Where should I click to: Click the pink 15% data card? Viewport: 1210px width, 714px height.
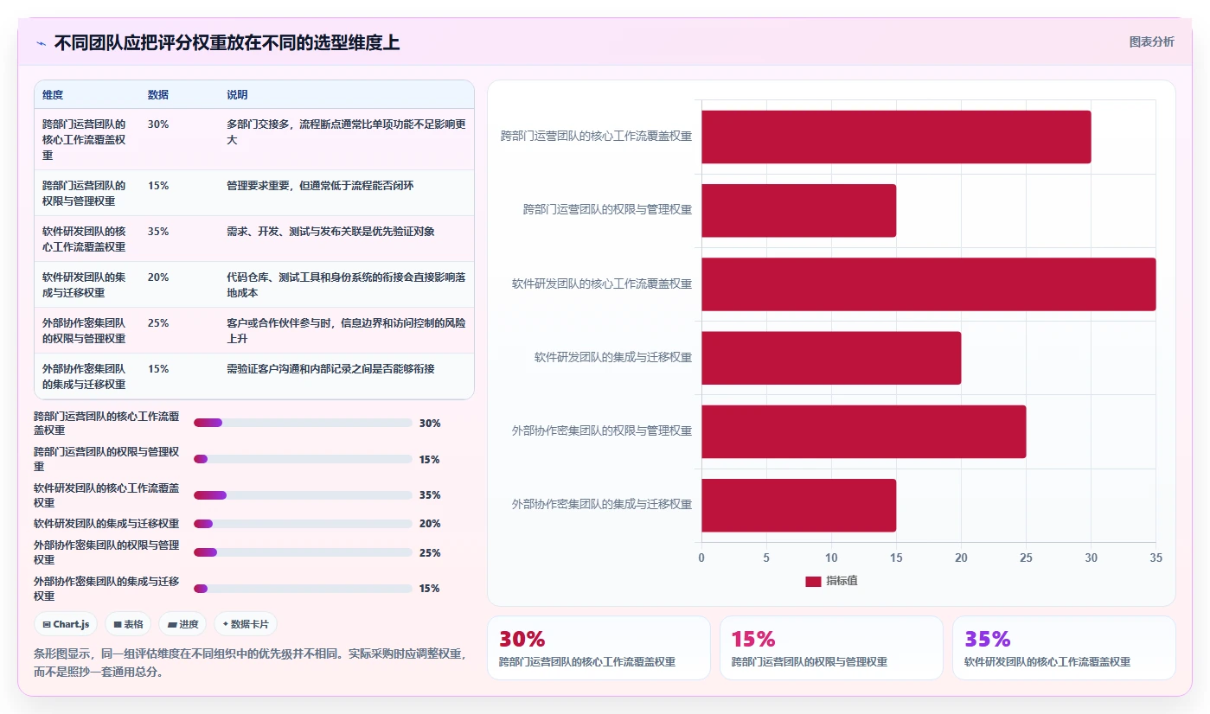pyautogui.click(x=831, y=648)
